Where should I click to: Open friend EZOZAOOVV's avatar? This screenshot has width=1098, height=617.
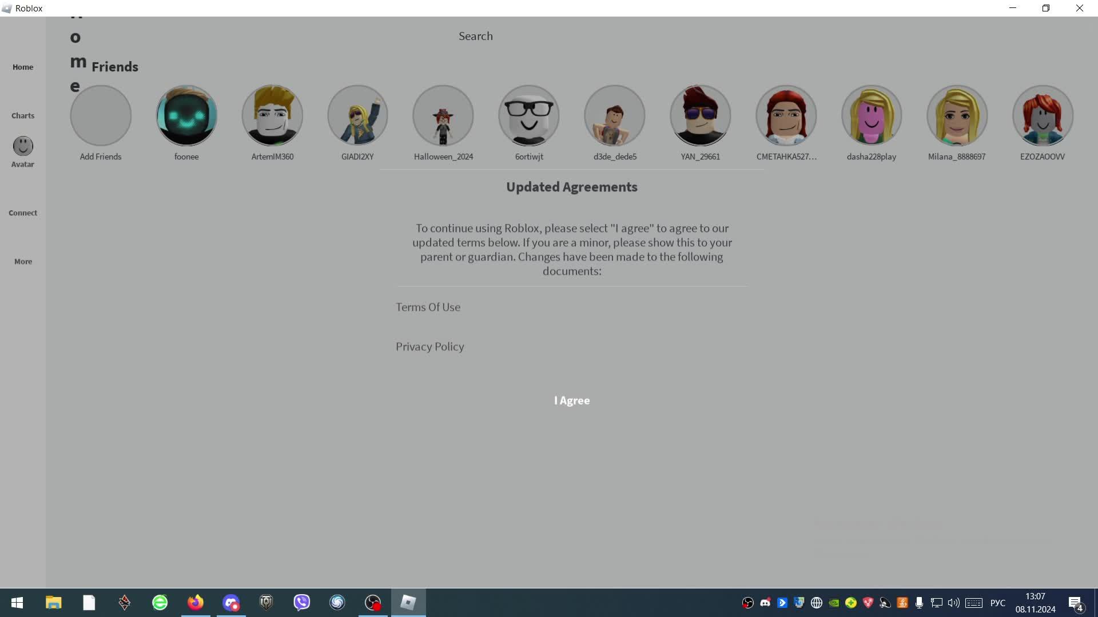[1043, 116]
